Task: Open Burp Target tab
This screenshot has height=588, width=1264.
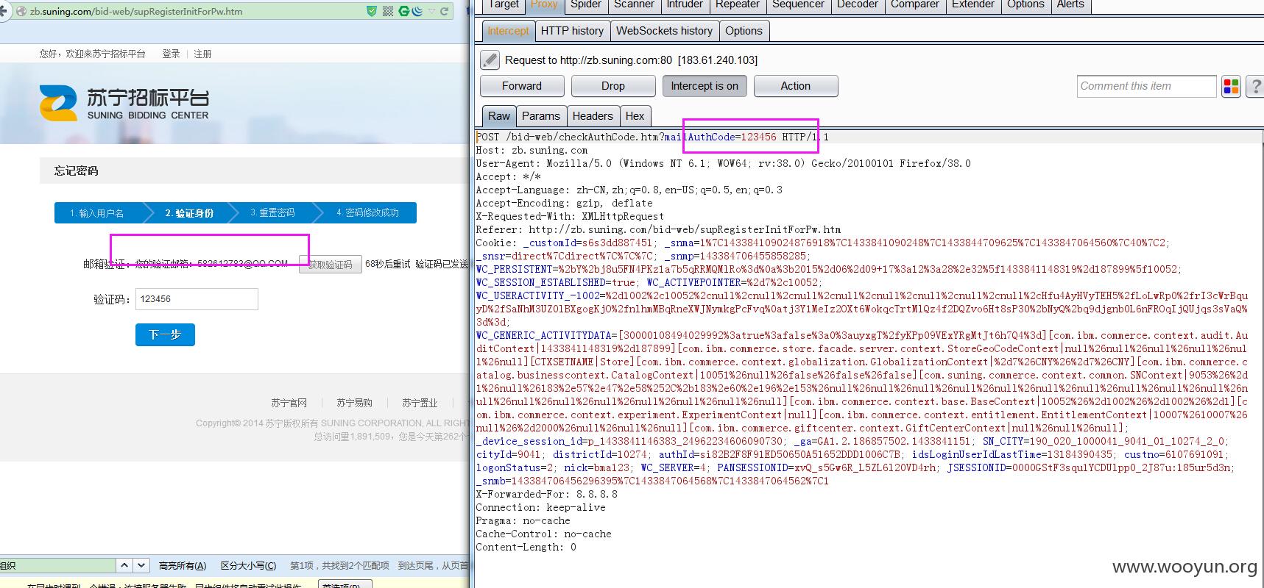Action: 503,5
